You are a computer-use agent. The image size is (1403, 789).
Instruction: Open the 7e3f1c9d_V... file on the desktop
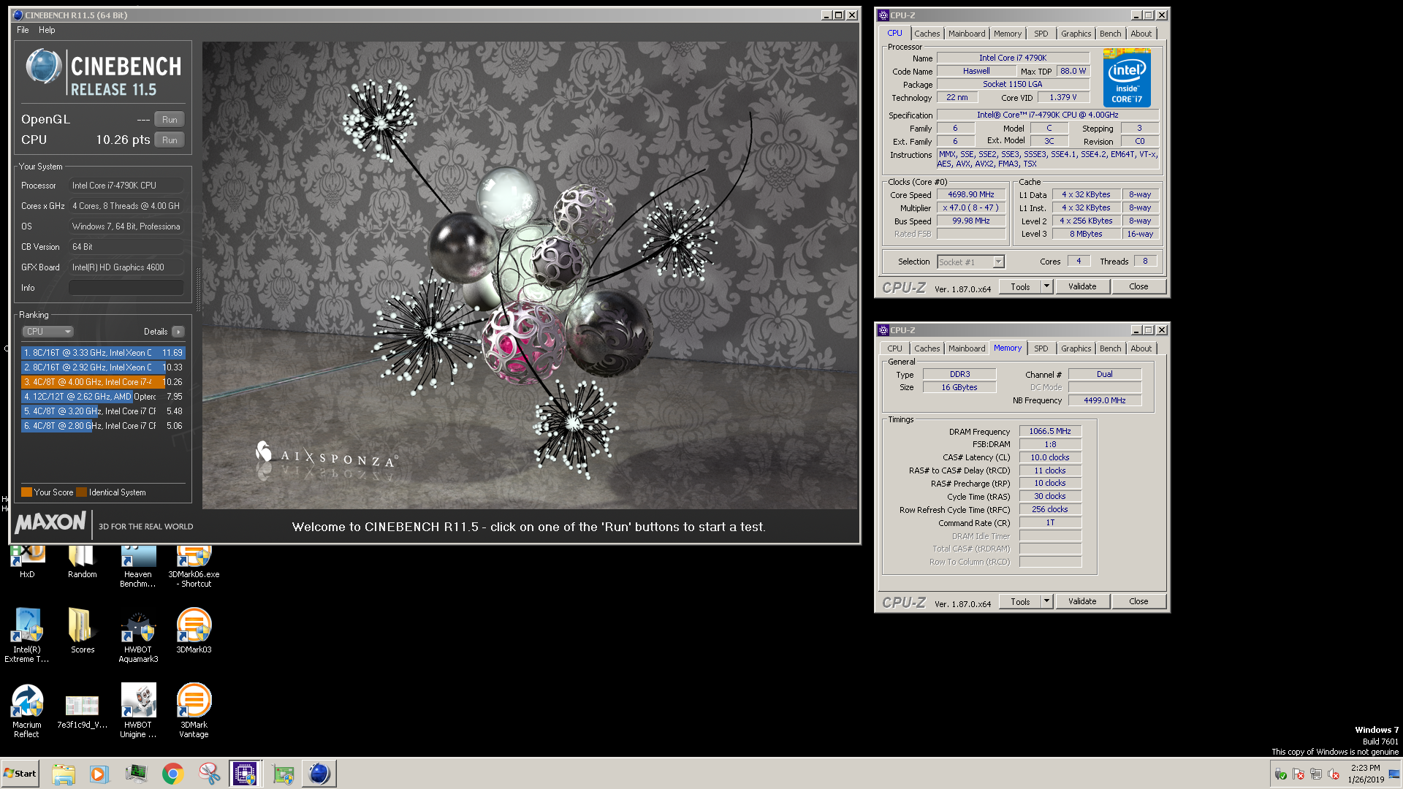(x=82, y=710)
